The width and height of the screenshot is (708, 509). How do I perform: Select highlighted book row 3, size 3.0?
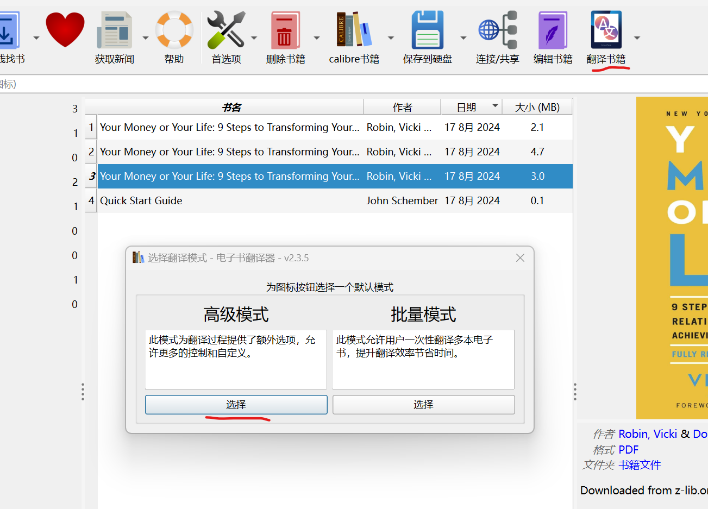(x=335, y=176)
